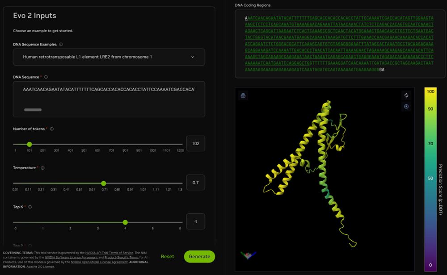This screenshot has height=275, width=447.
Task: Open the NVIDIA API Trial Terms of Service link
Action: tap(109, 253)
